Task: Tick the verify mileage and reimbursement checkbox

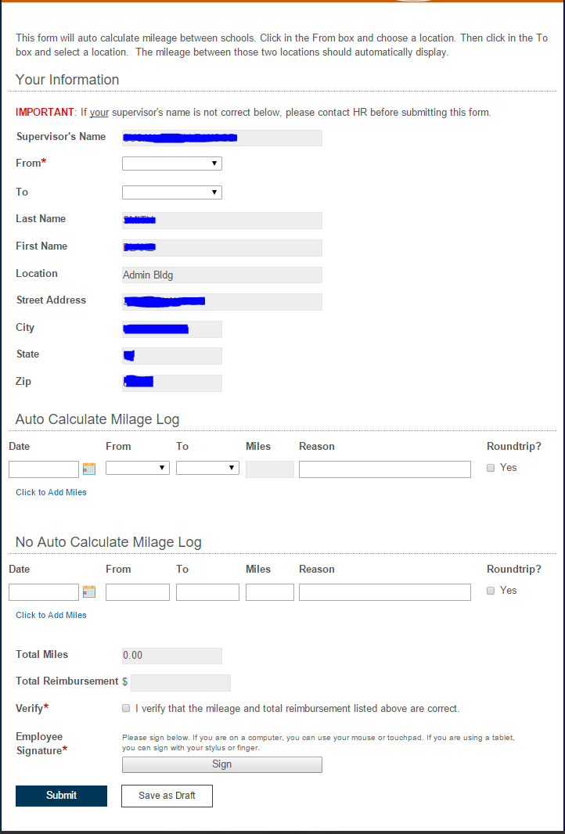Action: [x=126, y=708]
